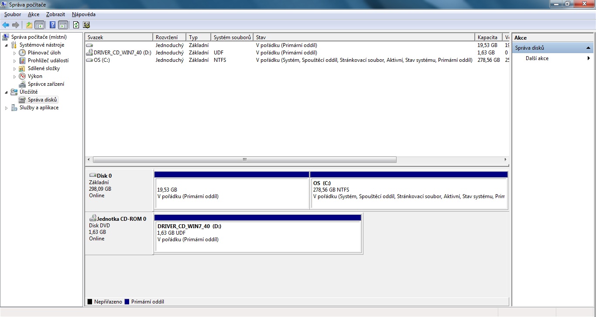Select the Služby a aplikace icon

14,108
